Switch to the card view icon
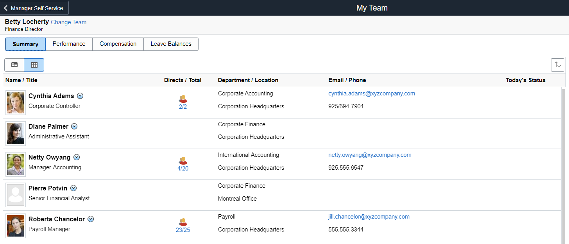Image resolution: width=569 pixels, height=244 pixels. 14,65
